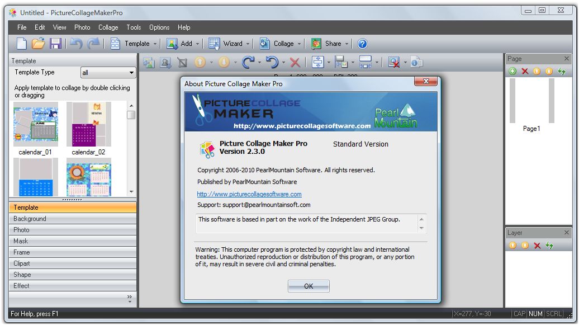
Task: Select the Undo icon on the toolbar
Action: (x=77, y=44)
